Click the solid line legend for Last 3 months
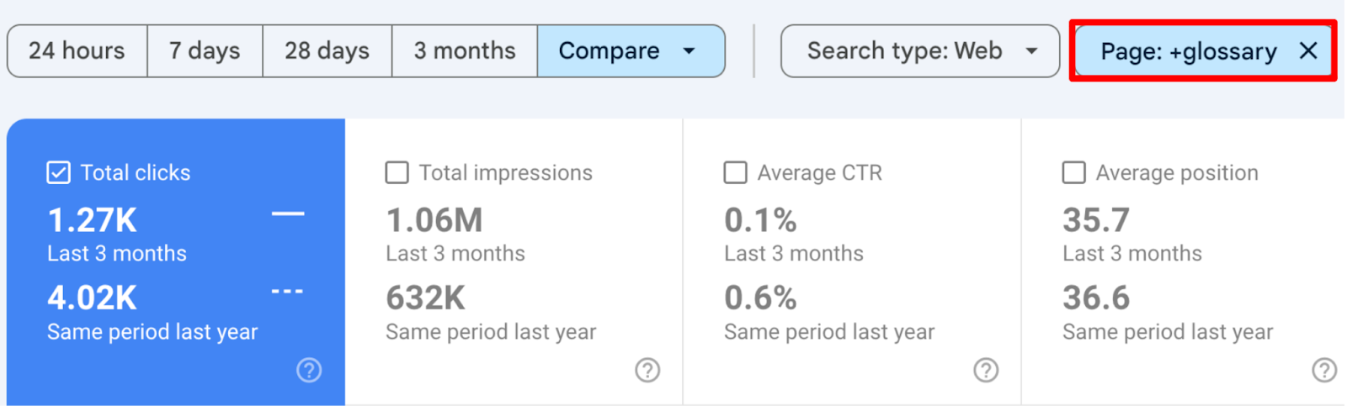This screenshot has height=406, width=1347. tap(288, 214)
